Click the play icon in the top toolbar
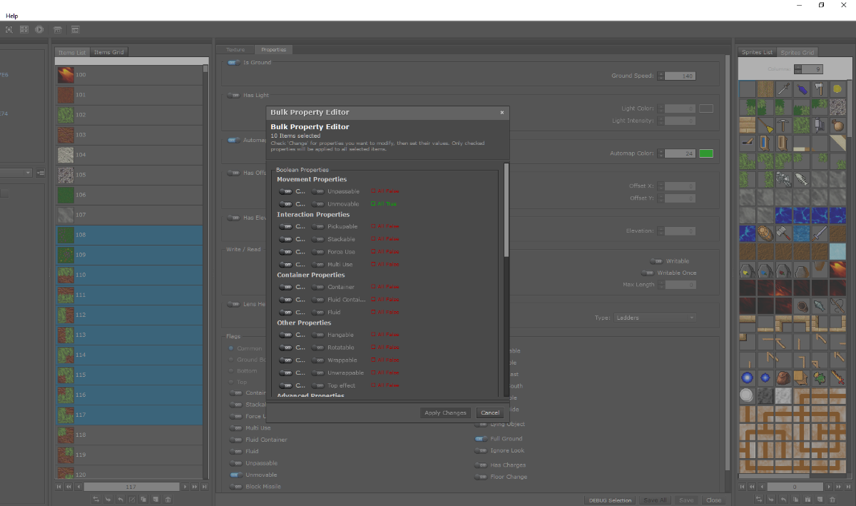This screenshot has height=506, width=856. (x=39, y=29)
